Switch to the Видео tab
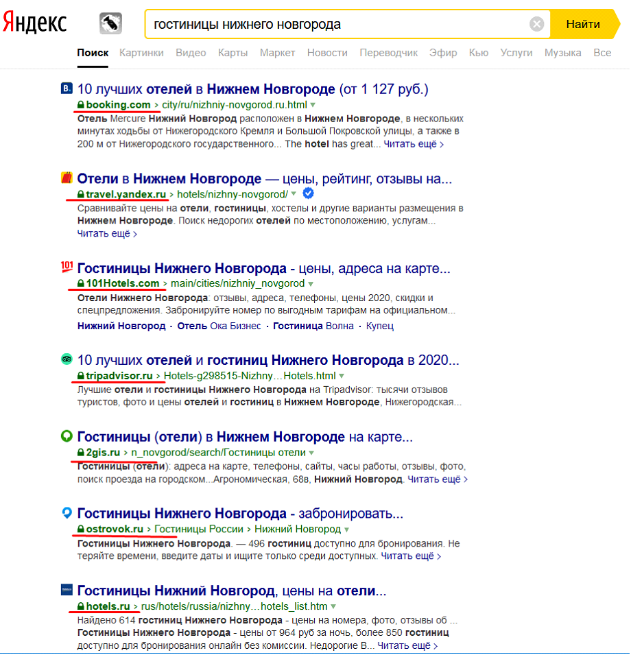631x655 pixels. [191, 53]
